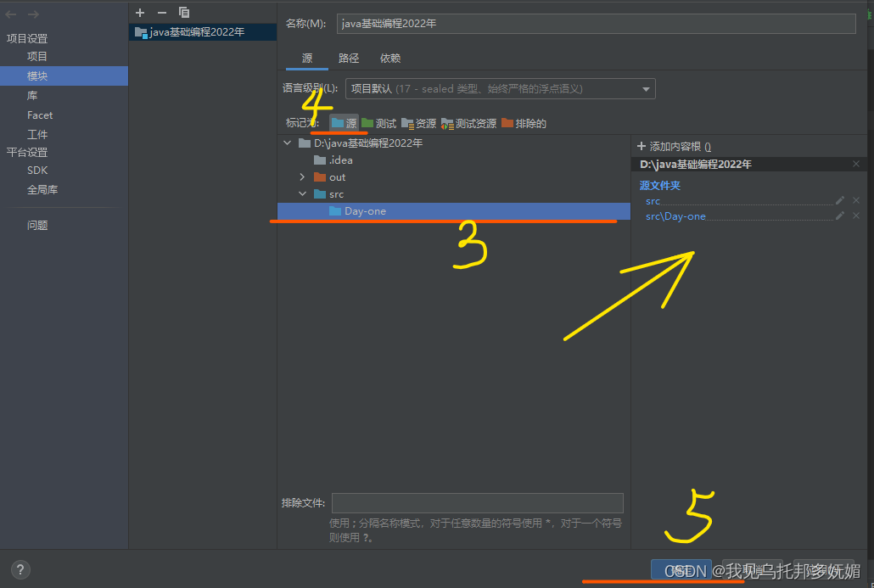Edit properties of src\Day-one source folder
Viewport: 874px width, 588px height.
tap(840, 216)
